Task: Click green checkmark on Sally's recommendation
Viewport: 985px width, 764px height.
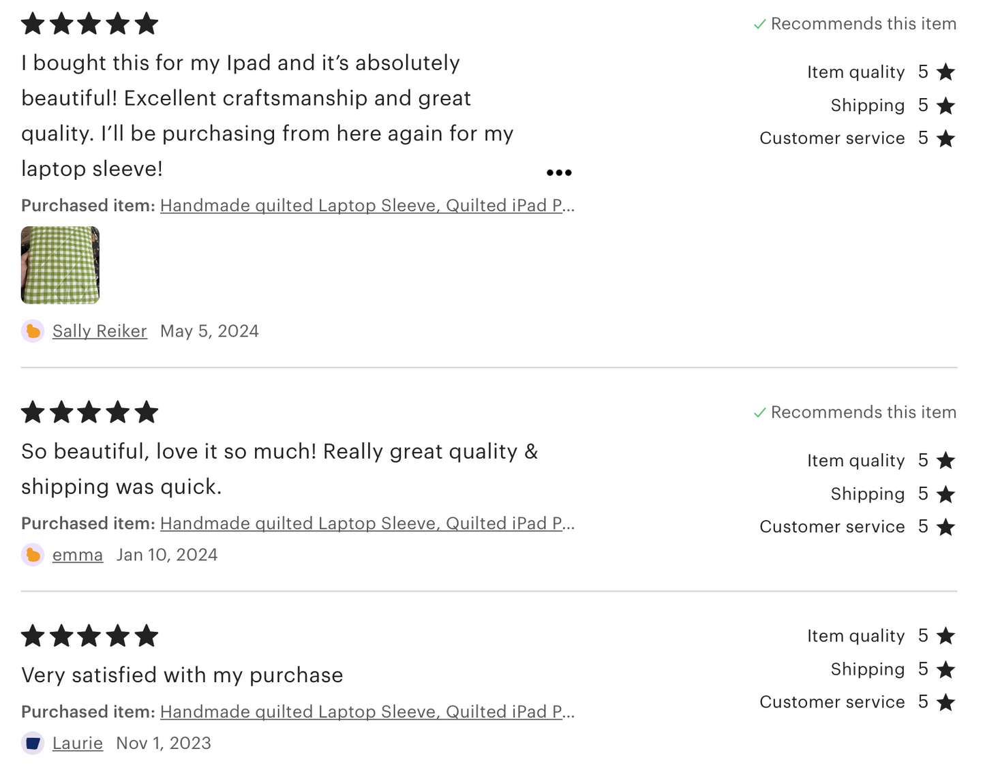Action: pos(759,25)
